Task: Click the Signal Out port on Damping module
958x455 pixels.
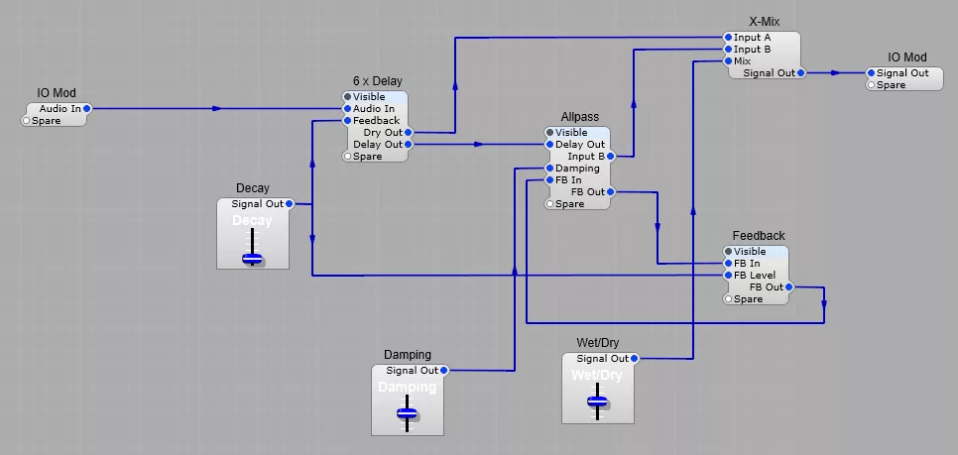Action: pos(444,371)
